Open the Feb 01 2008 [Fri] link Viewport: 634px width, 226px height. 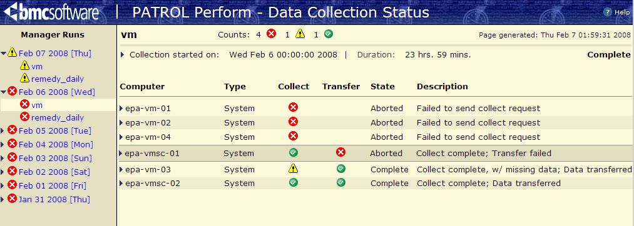pos(52,185)
